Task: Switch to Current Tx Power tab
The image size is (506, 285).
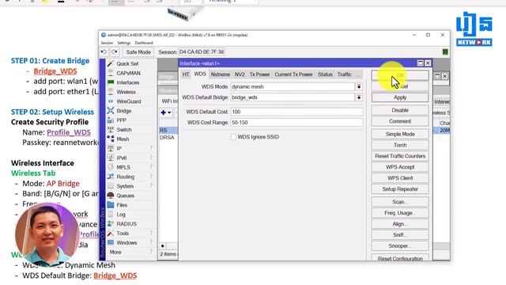Action: click(293, 74)
